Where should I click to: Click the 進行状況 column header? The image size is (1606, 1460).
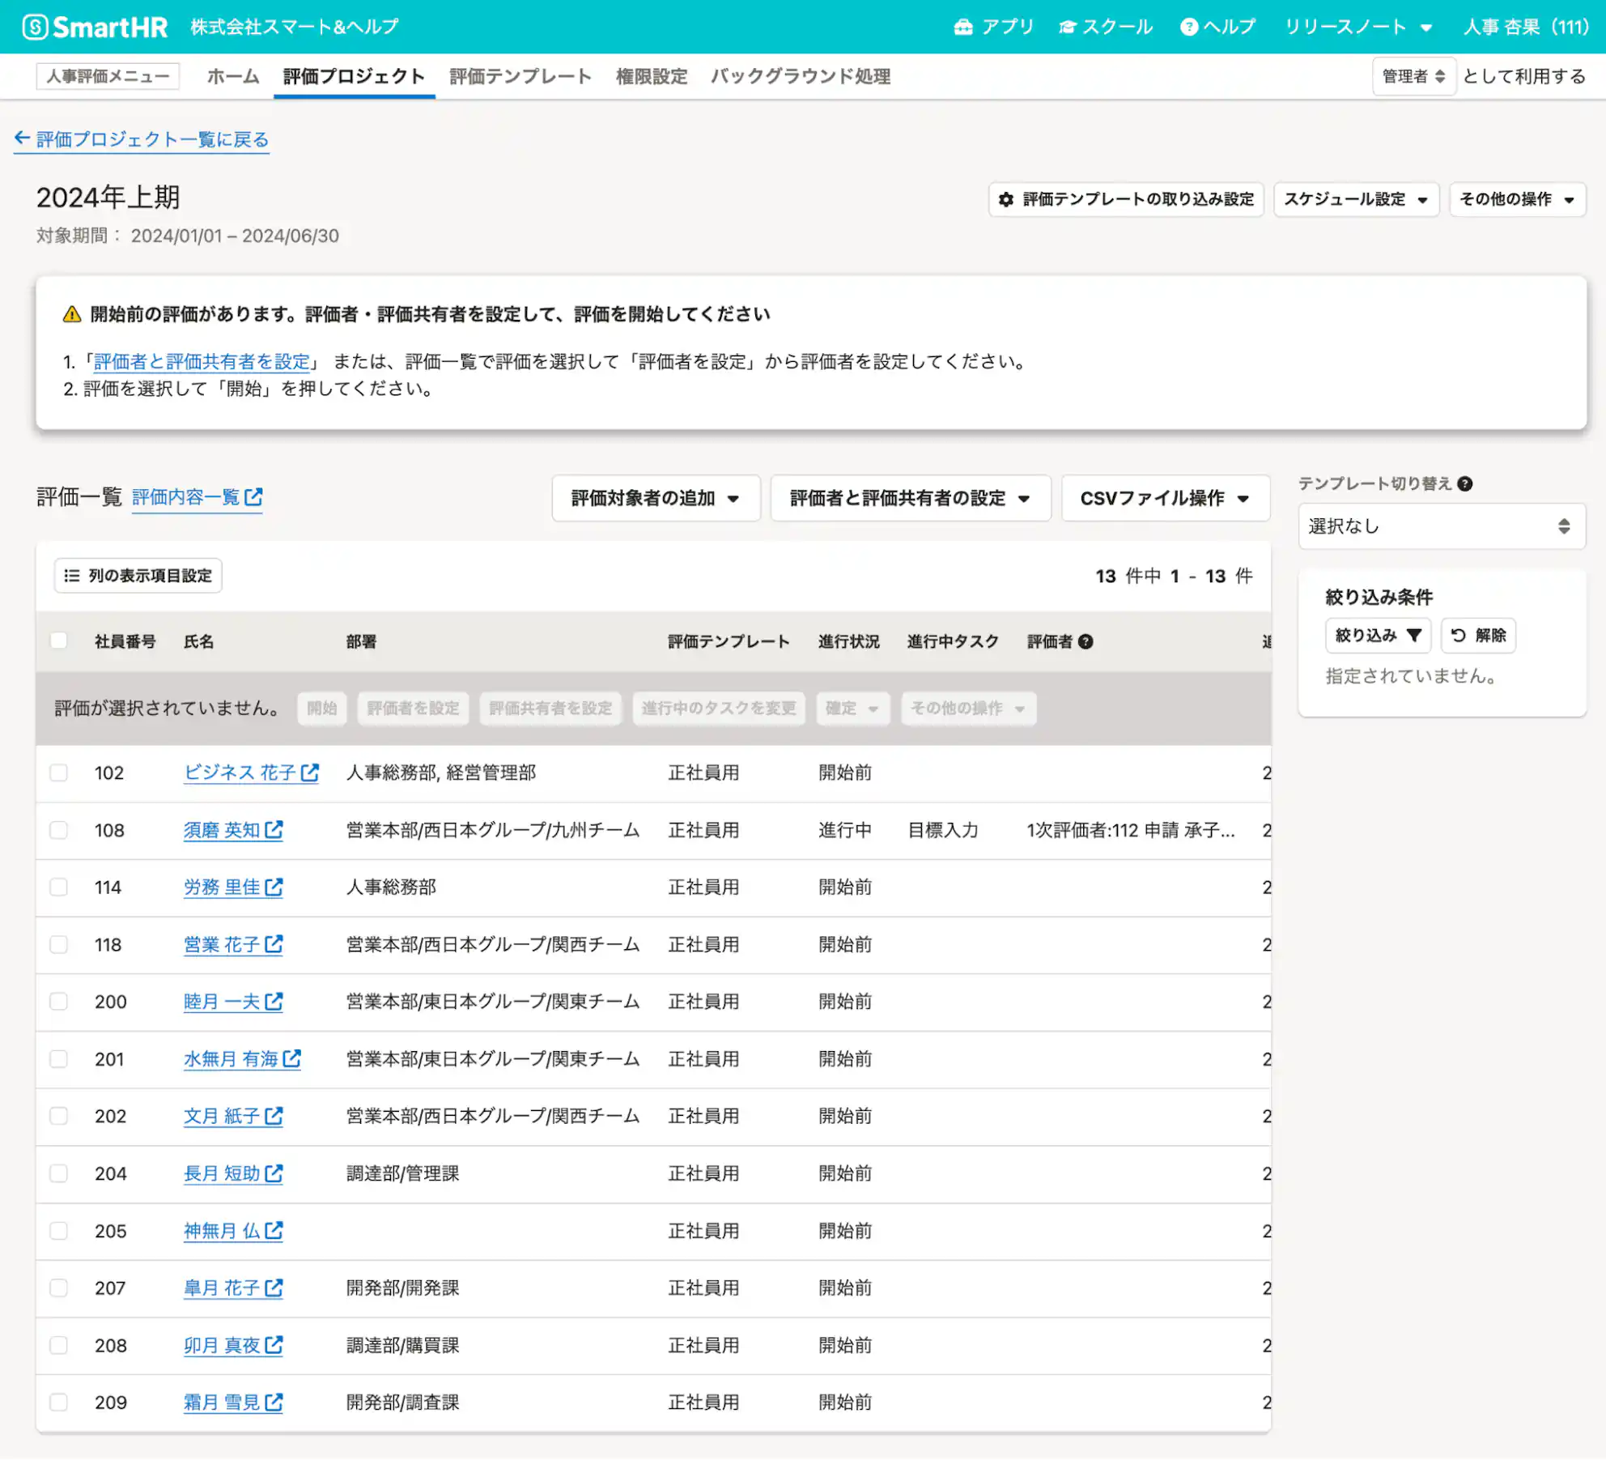pos(848,641)
